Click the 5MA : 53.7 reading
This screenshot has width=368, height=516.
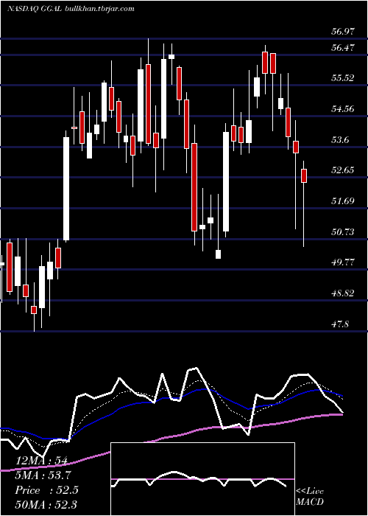coord(43,475)
